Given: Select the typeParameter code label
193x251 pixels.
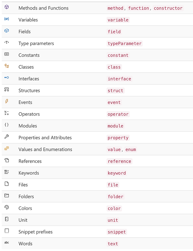Looking at the screenshot, I should click(x=125, y=44).
